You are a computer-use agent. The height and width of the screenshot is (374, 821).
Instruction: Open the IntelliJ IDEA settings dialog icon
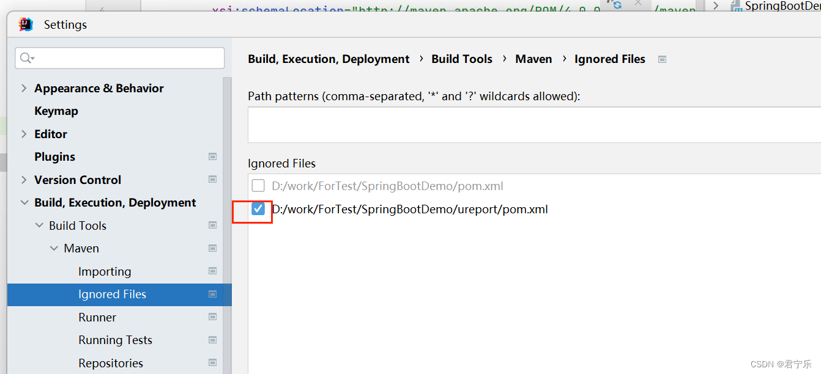[x=25, y=24]
